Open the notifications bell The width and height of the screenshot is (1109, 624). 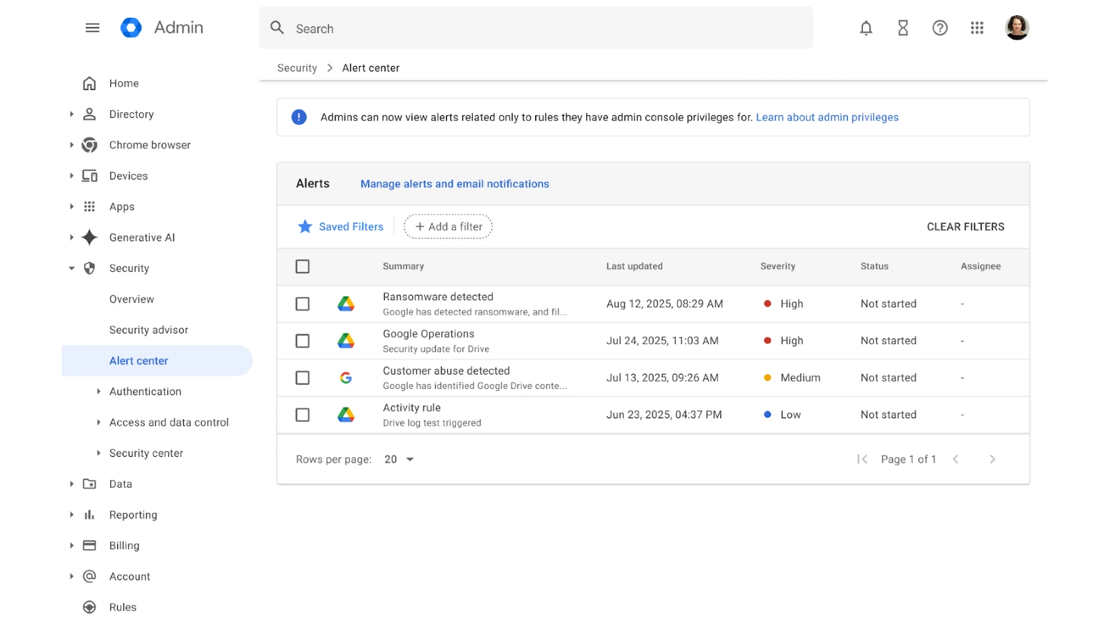866,28
